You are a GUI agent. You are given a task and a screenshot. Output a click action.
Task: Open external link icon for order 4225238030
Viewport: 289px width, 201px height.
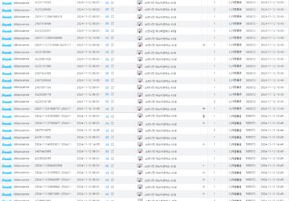tap(112, 9)
